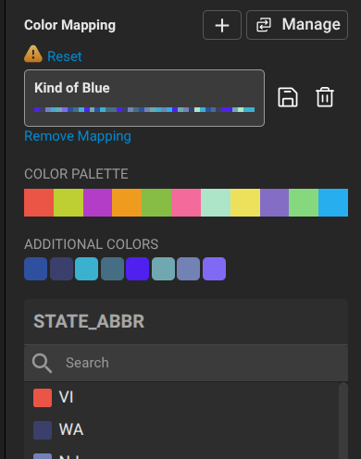Click the dark blue swatch next to WA

(43, 430)
